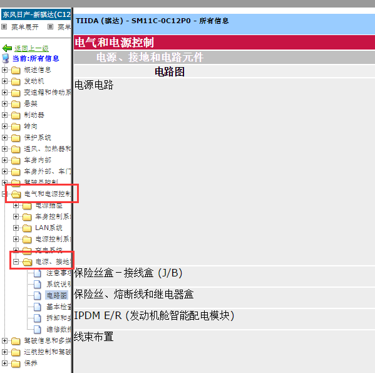
Task: Expand the 发动机 folder node
Action: coord(4,81)
